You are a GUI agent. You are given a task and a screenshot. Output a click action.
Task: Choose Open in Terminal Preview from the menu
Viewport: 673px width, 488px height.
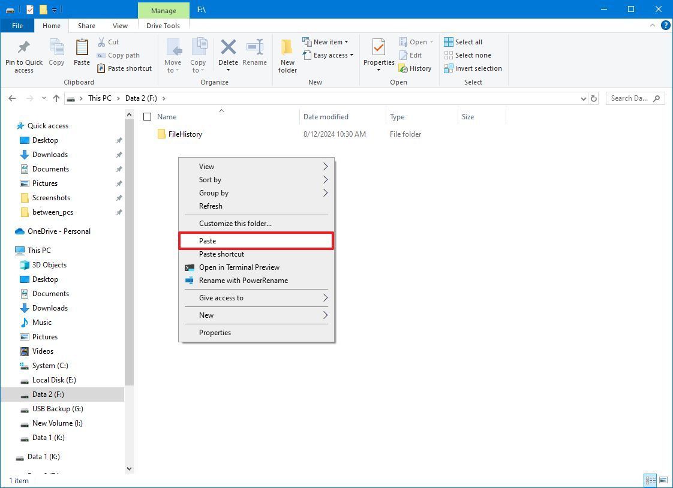point(239,267)
